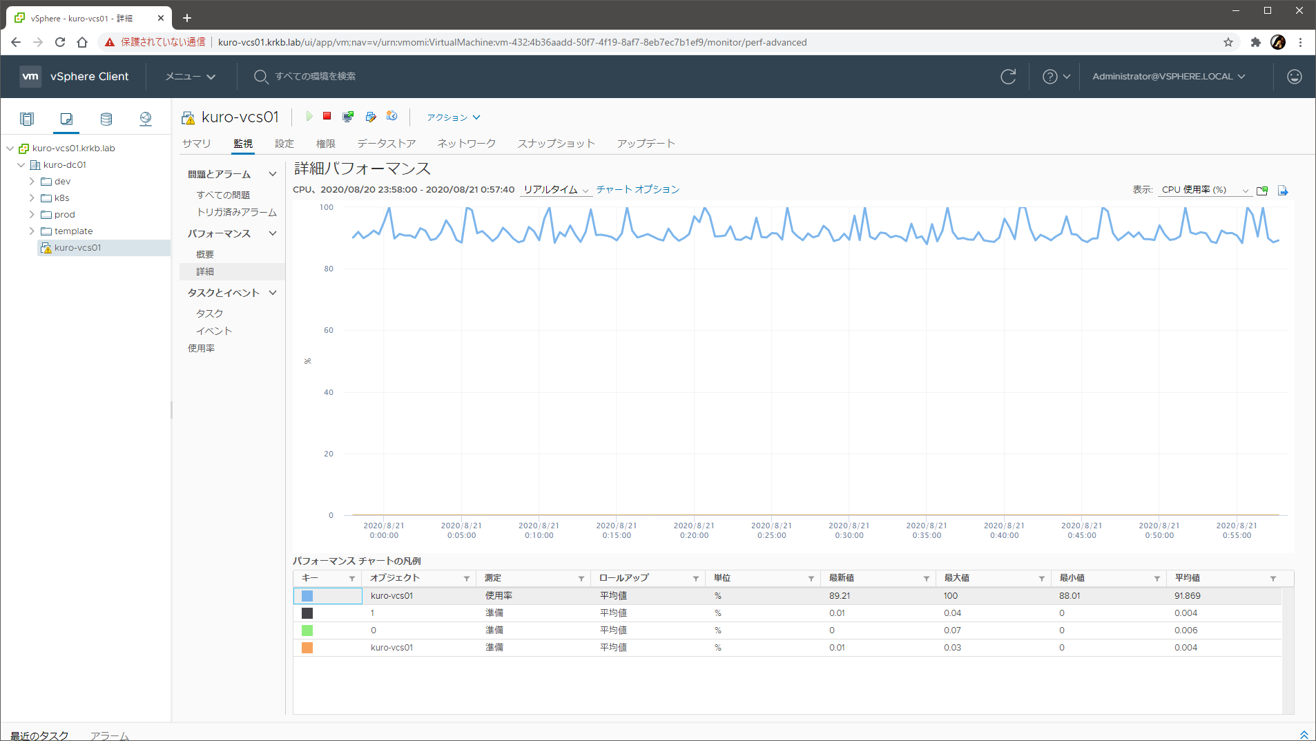Open the Hosts and Clusters inventory view
The image size is (1316, 741).
point(27,119)
